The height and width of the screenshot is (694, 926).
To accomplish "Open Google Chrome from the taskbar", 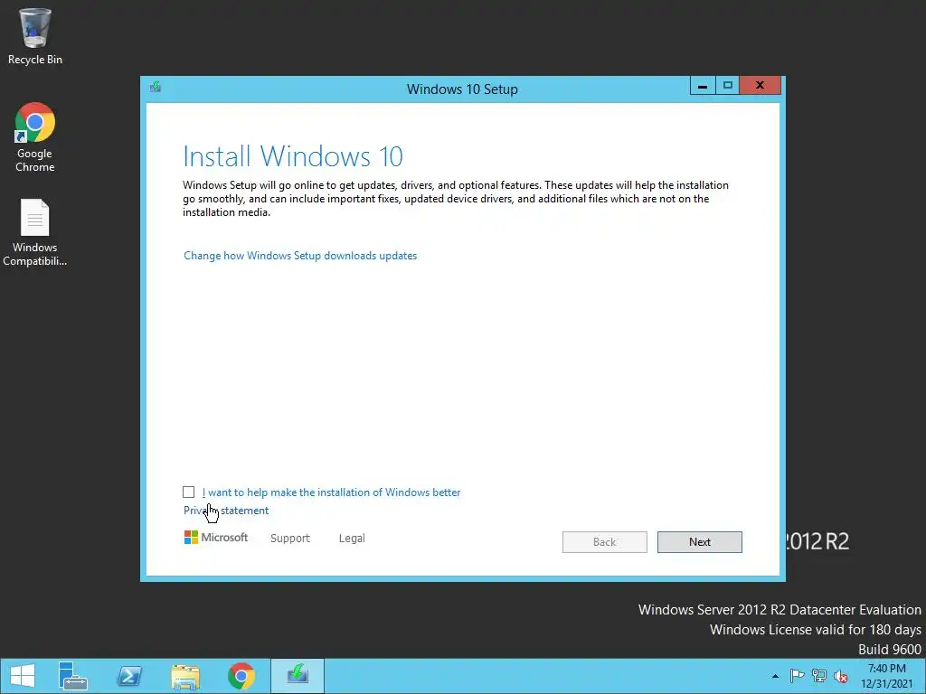I will [241, 676].
